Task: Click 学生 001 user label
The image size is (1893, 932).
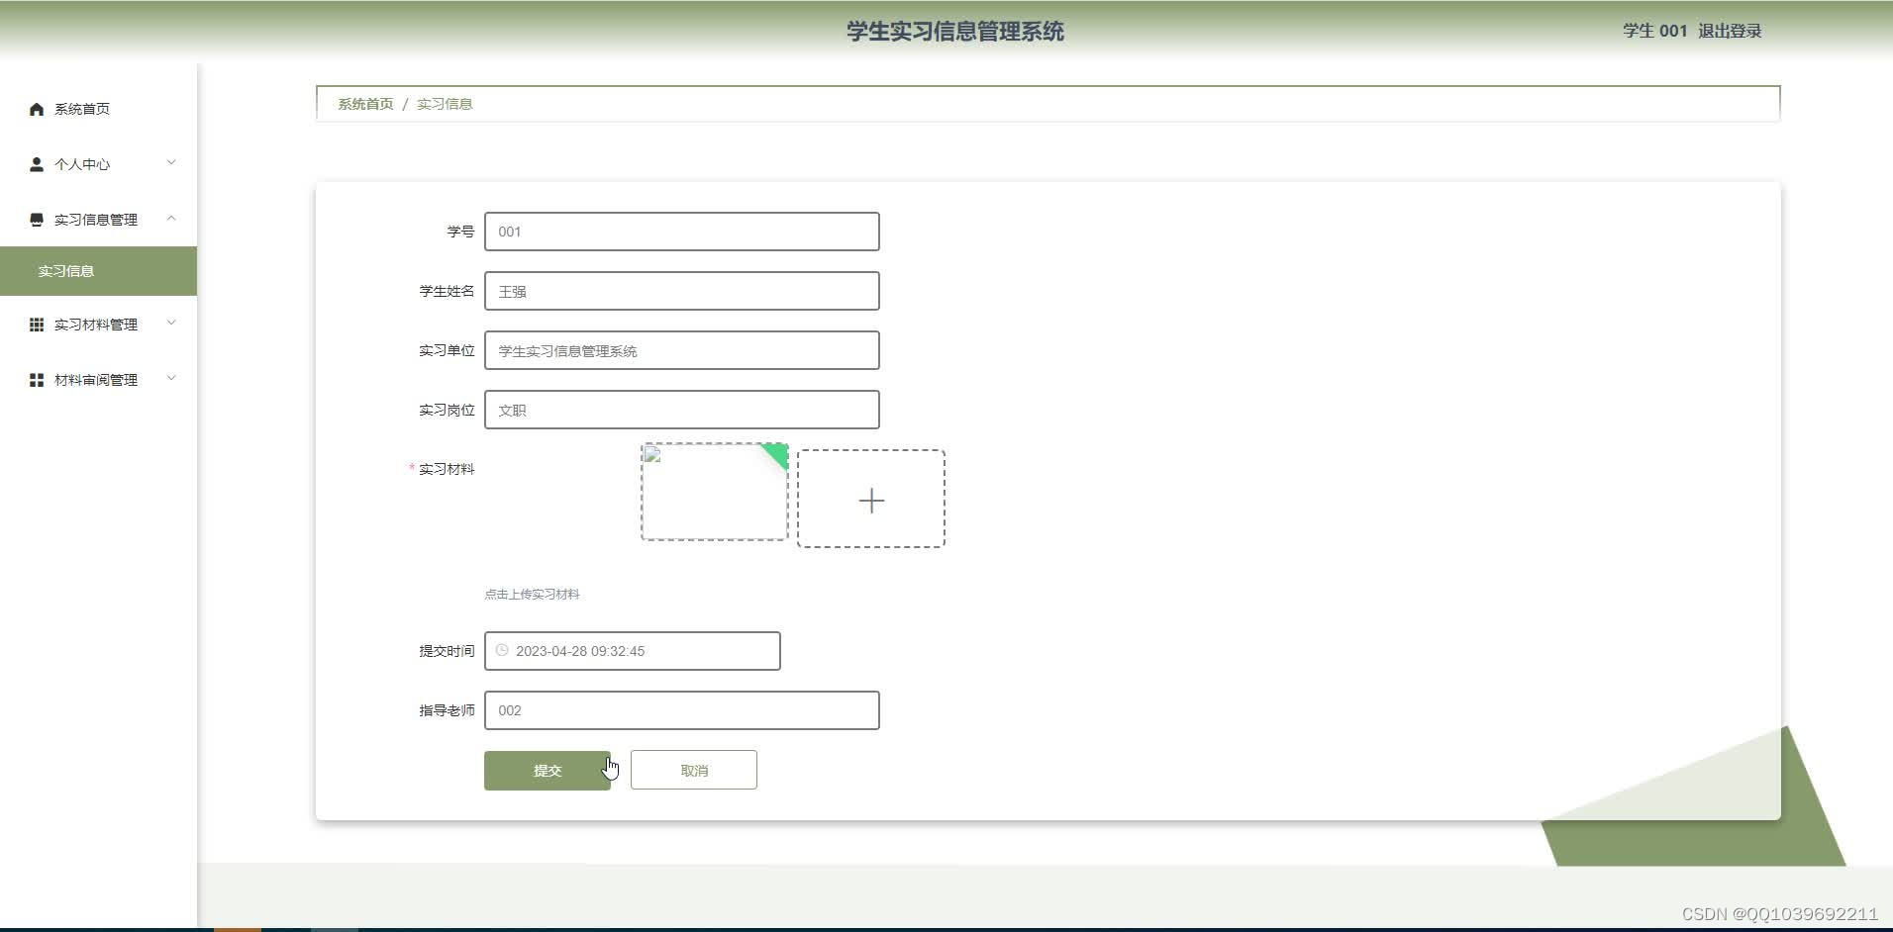Action: pyautogui.click(x=1654, y=31)
